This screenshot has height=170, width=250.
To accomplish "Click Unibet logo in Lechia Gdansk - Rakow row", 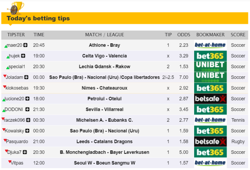I will click(210, 66).
